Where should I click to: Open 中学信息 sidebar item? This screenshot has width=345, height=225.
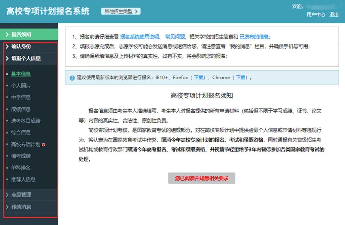coord(21,97)
